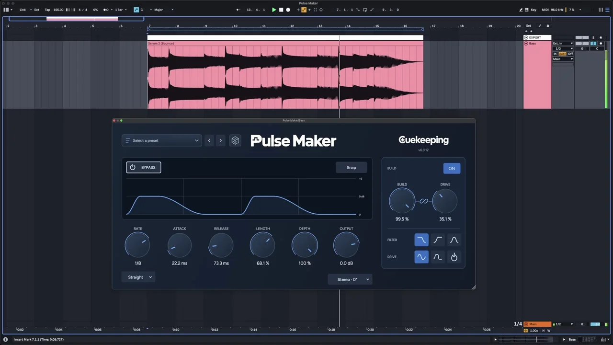Screen dimensions: 613x345
Task: Open the 1 Bar quantization dropdown
Action: tap(121, 10)
